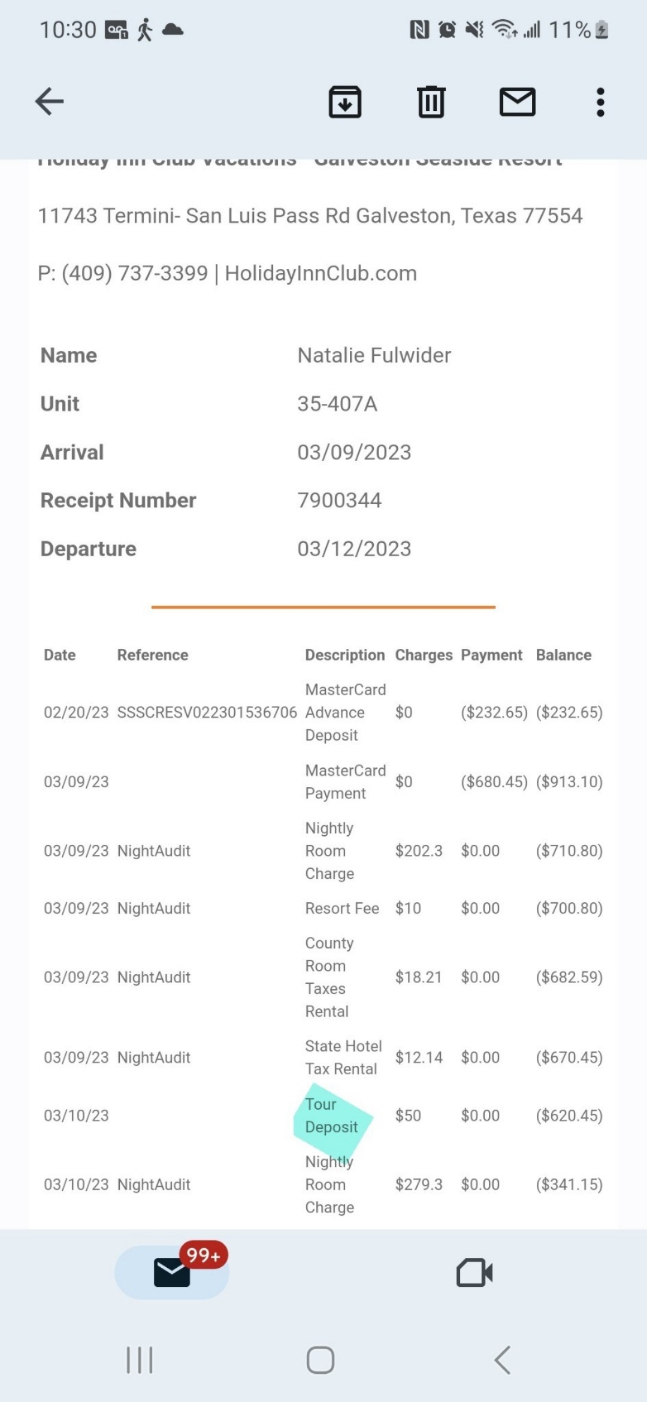Screen dimensions: 647x1402
Task: Delete the email using the trash icon
Action: tap(431, 101)
